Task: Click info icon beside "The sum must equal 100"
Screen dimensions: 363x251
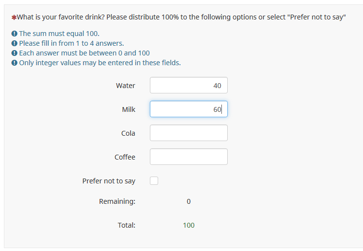Action: (x=14, y=34)
